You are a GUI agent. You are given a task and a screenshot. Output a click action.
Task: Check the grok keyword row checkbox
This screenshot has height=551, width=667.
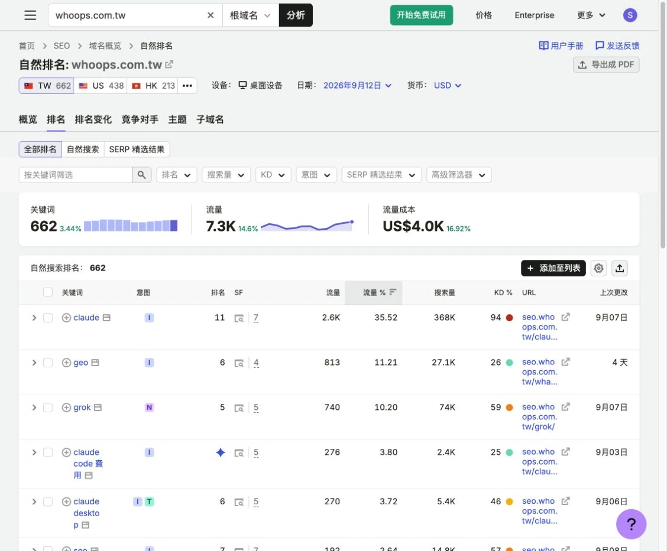click(x=48, y=407)
